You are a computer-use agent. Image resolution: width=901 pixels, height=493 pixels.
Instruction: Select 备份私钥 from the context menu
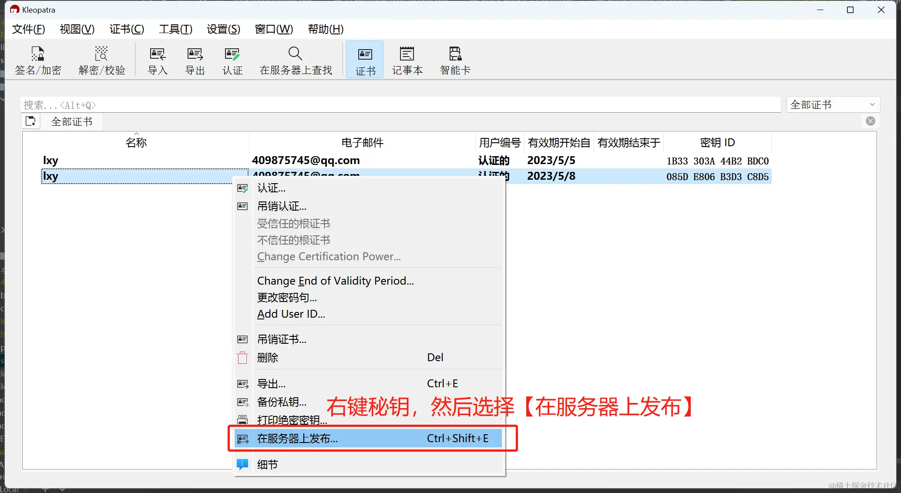[282, 402]
